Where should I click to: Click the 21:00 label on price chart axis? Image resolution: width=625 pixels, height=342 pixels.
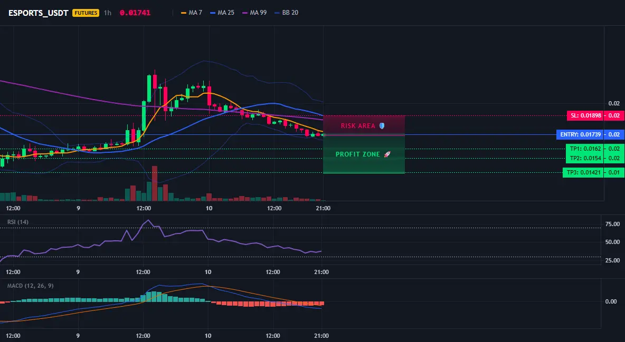click(x=323, y=208)
